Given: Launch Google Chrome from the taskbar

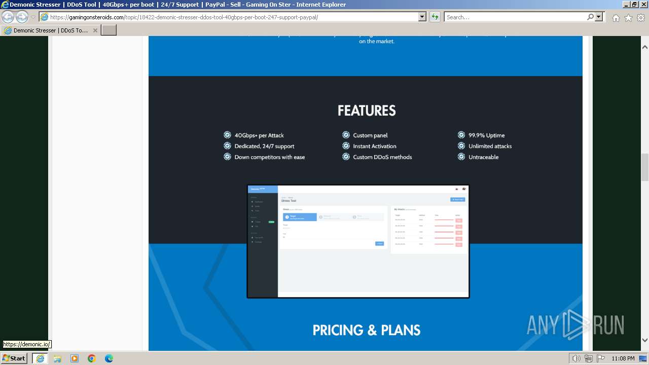Looking at the screenshot, I should click(92, 358).
